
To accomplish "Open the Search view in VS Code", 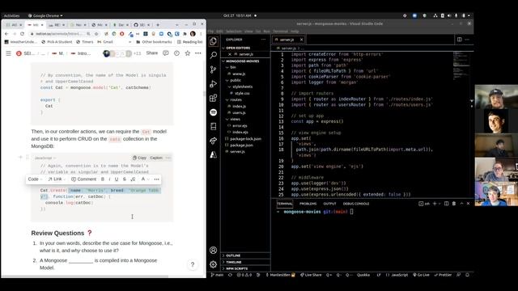I will 214,55.
